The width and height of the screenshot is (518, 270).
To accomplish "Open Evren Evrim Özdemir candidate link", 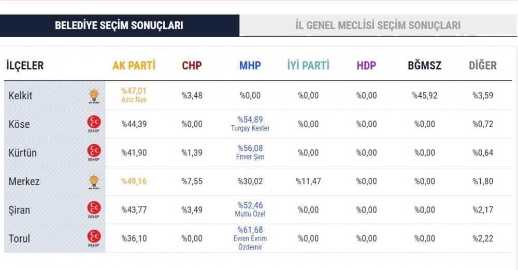I will tap(250, 243).
